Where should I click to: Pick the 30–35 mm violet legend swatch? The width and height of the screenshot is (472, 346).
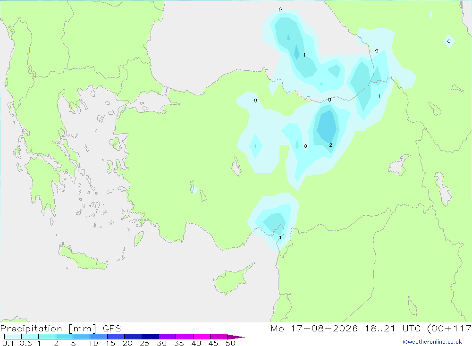[x=167, y=337]
